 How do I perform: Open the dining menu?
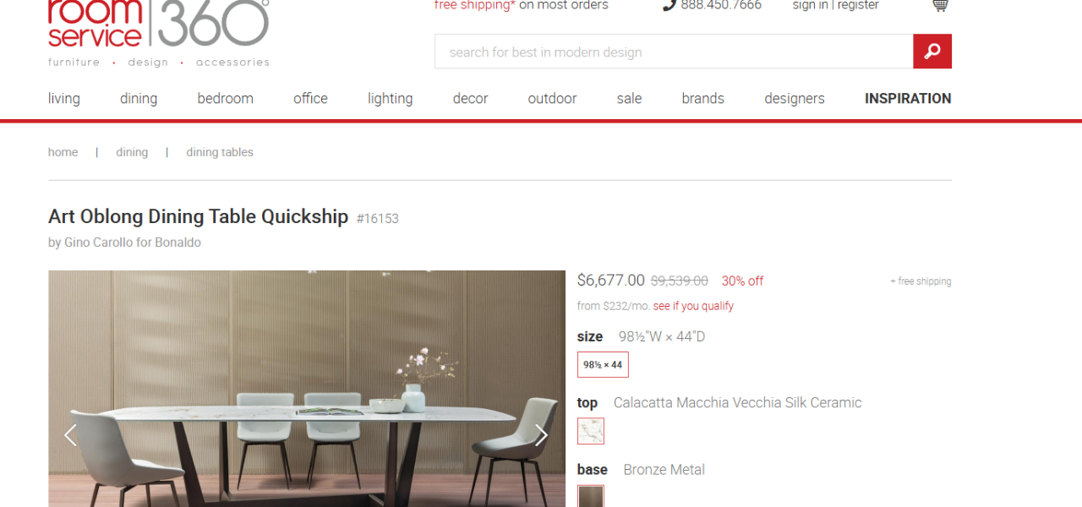[139, 98]
